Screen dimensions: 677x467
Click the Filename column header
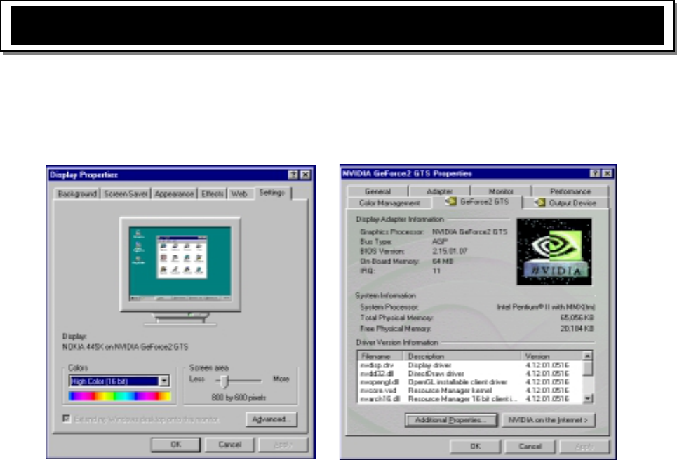[x=380, y=356]
